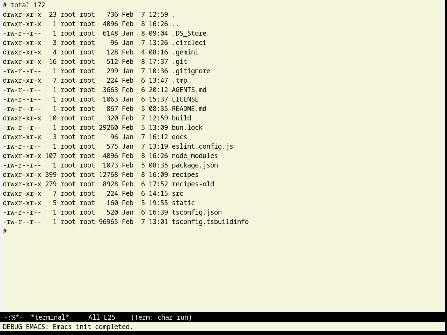The image size is (447, 335).
Task: Select the .circleci directory entry
Action: (189, 43)
